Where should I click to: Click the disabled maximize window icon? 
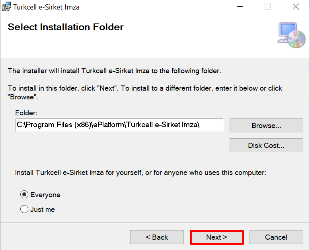click(x=267, y=7)
